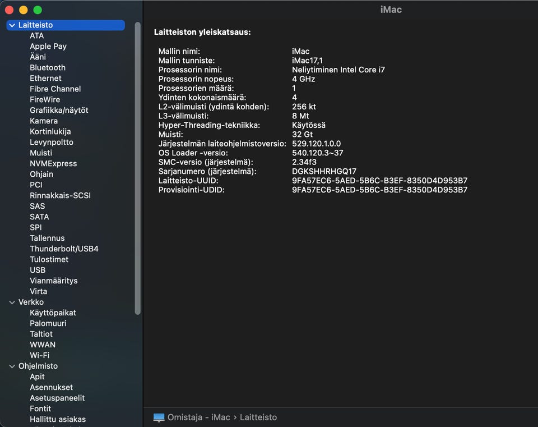538x427 pixels.
Task: Select Fibre Channel in the sidebar
Action: [x=55, y=89]
